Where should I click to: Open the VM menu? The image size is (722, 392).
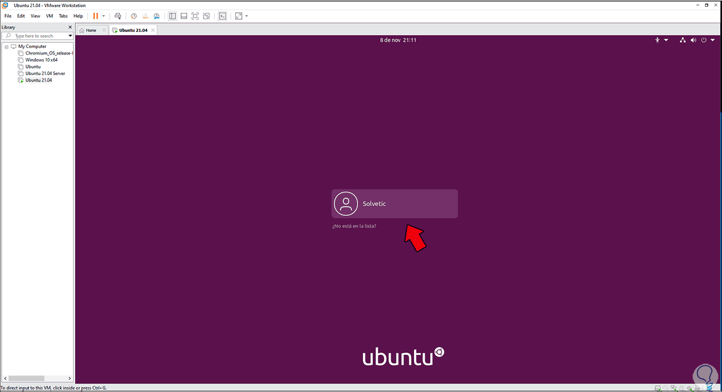[50, 16]
